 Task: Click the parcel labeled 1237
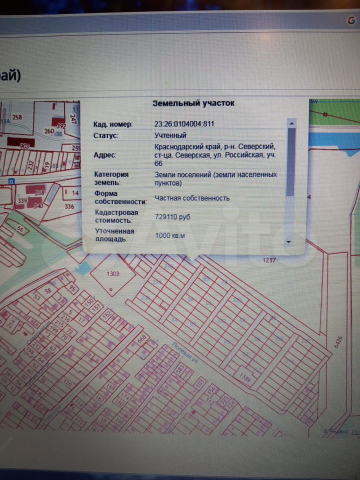pos(269,260)
